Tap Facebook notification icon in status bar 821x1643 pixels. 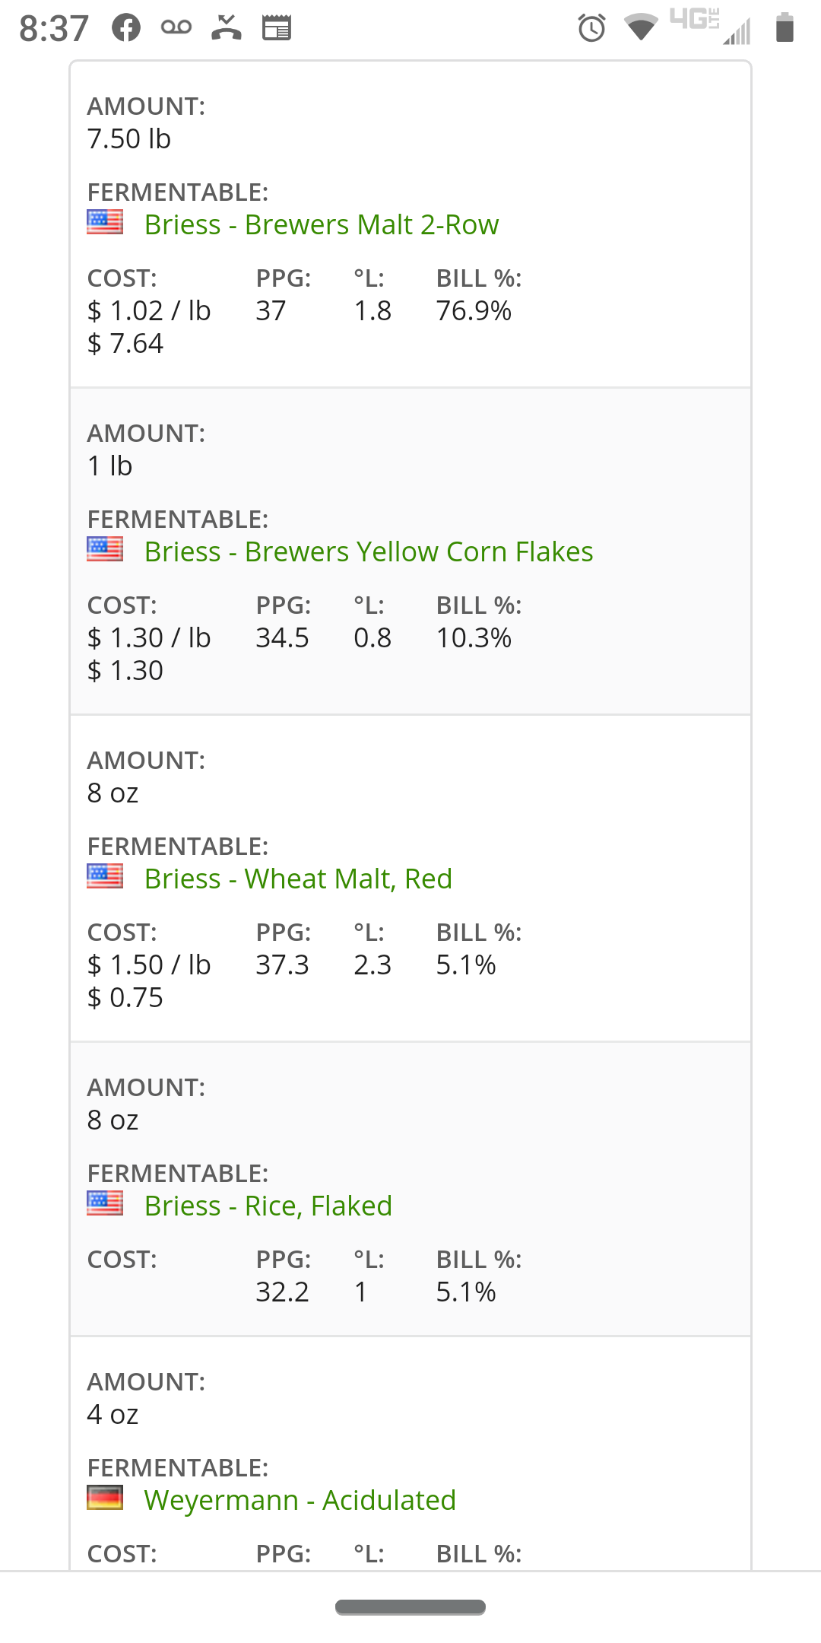[126, 28]
